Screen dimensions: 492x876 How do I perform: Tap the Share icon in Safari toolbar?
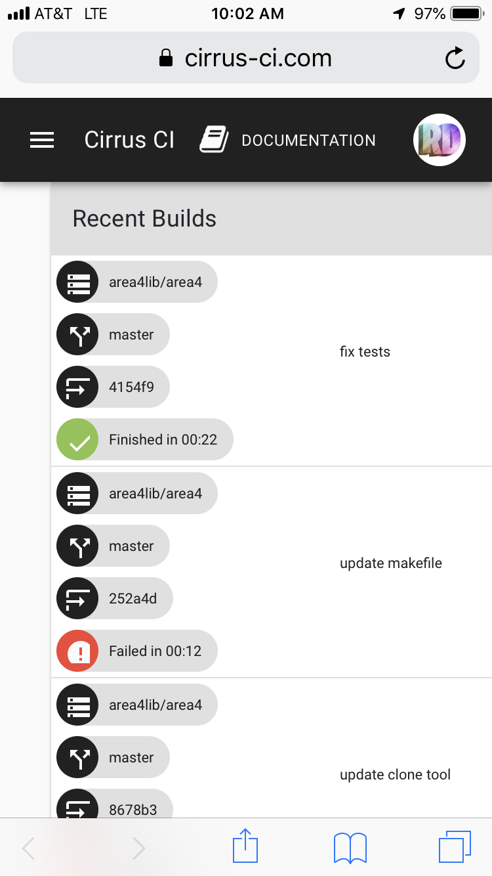point(245,846)
